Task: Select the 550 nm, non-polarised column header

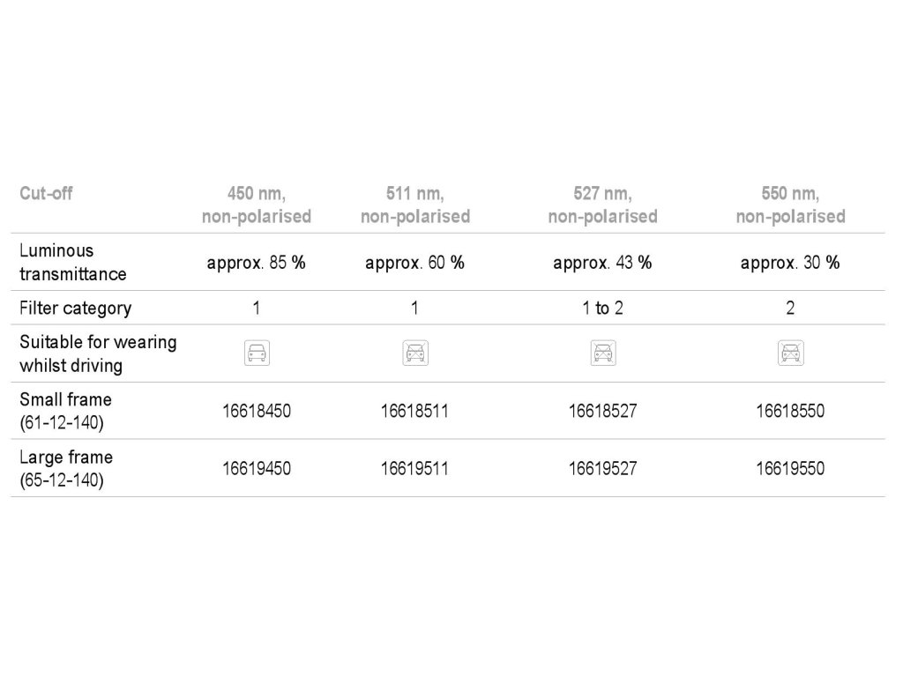Action: point(790,205)
